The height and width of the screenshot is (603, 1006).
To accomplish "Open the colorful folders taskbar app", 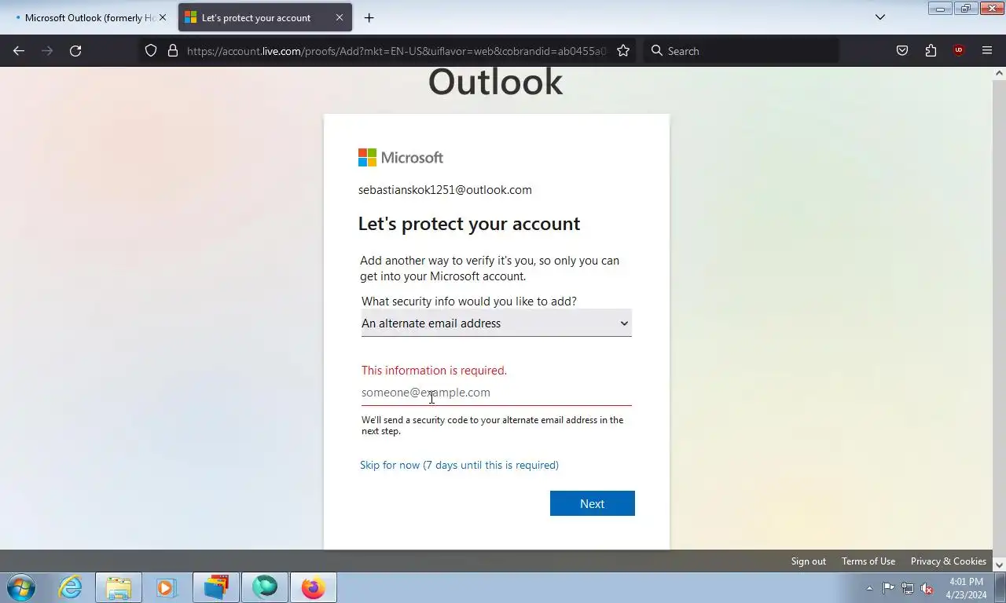I will [216, 587].
